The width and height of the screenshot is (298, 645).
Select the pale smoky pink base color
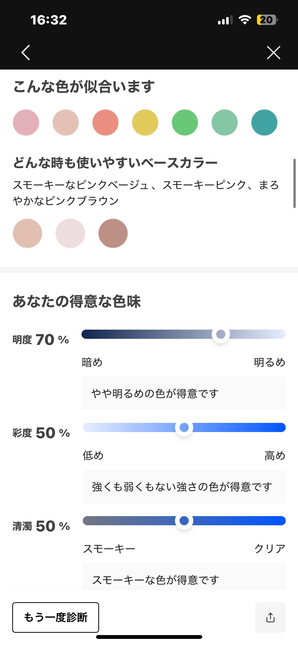[70, 233]
